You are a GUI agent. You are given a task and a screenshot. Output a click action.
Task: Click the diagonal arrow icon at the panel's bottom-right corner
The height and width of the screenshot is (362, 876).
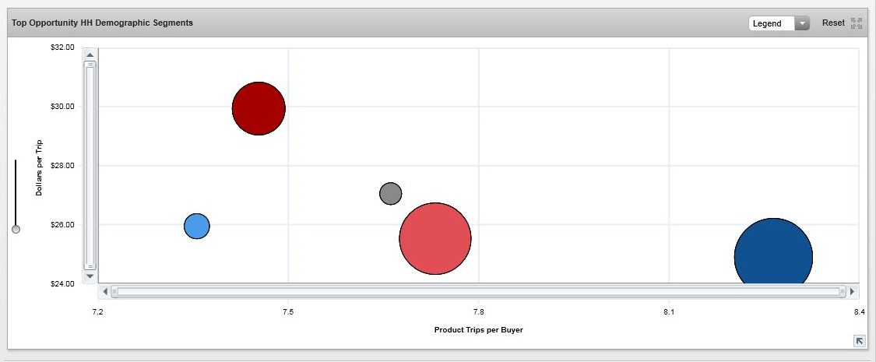(x=859, y=341)
